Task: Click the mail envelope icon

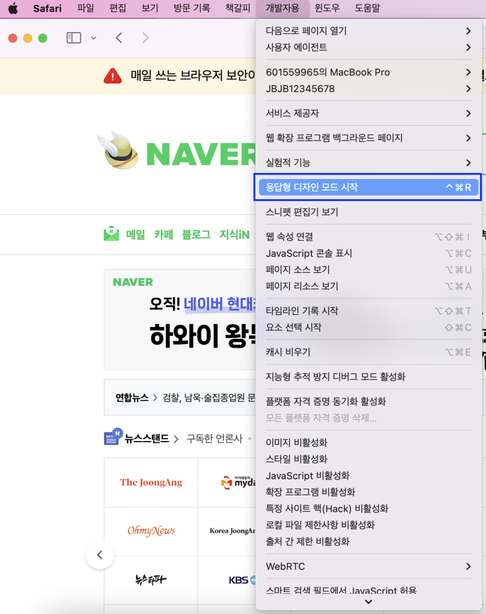Action: pyautogui.click(x=111, y=234)
